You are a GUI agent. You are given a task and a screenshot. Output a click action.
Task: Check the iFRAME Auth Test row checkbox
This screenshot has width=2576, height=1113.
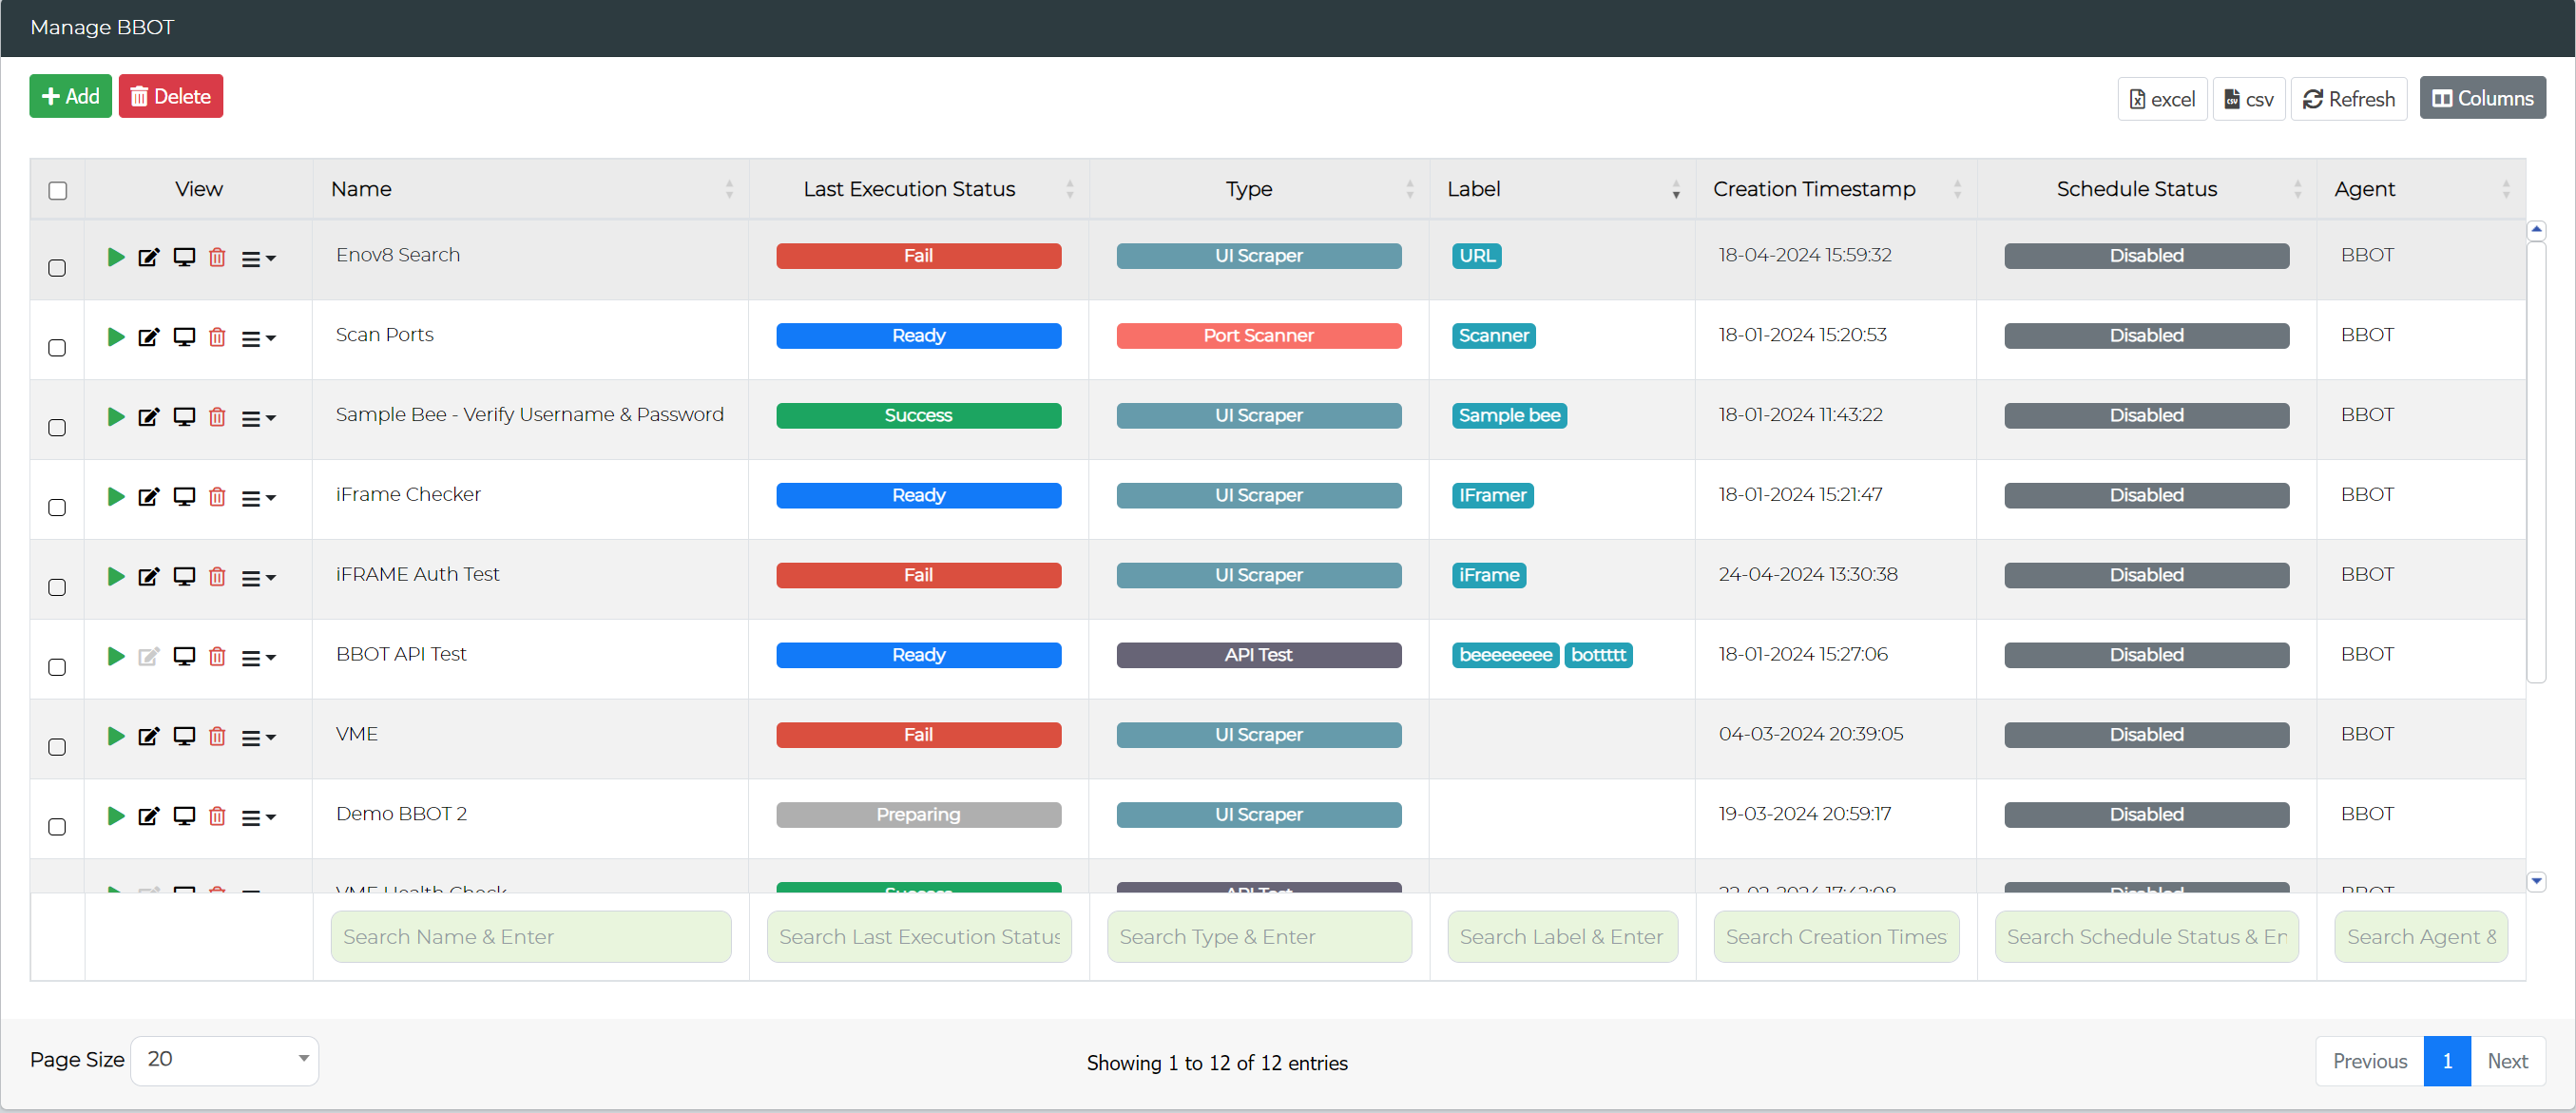pyautogui.click(x=58, y=588)
